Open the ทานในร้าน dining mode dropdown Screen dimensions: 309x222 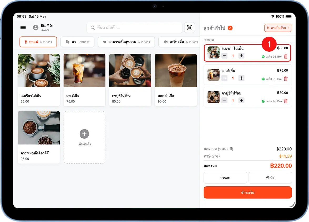(278, 28)
